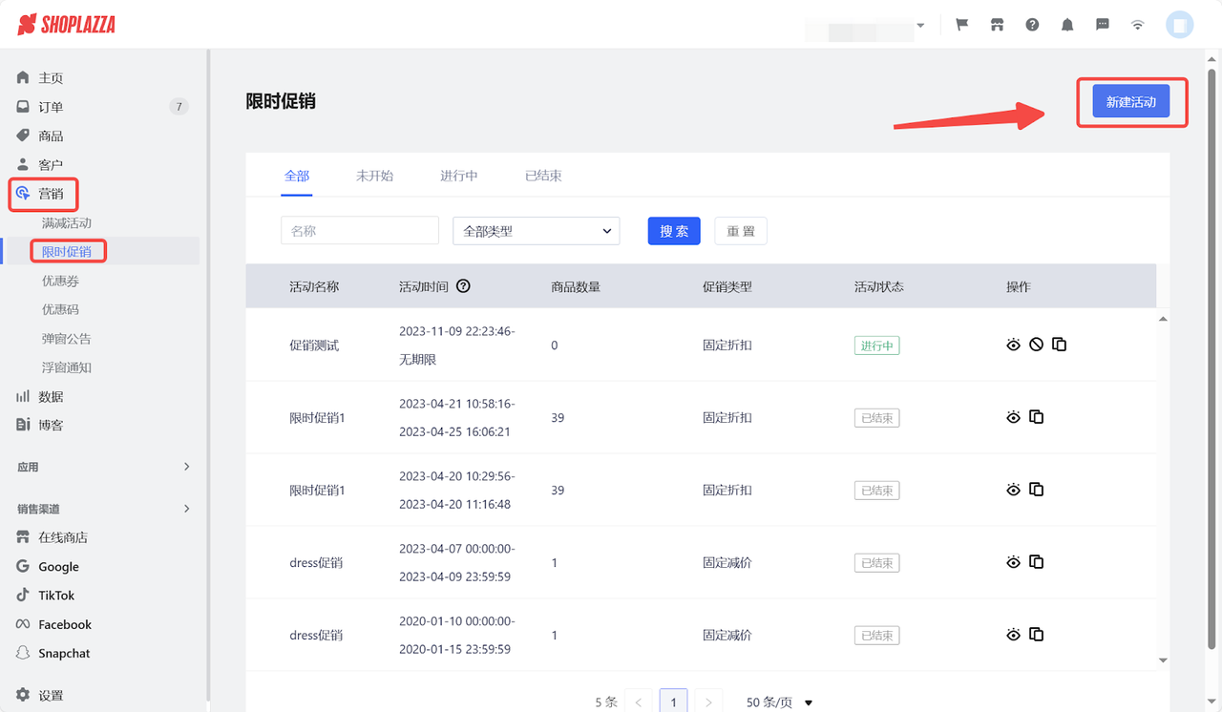1222x712 pixels.
Task: Click the 新建活动 button
Action: pos(1132,100)
